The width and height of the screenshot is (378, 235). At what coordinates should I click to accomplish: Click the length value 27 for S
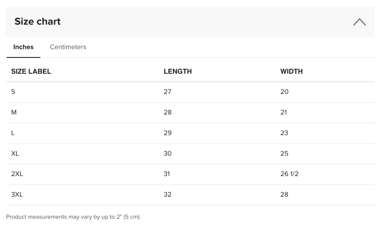(168, 92)
